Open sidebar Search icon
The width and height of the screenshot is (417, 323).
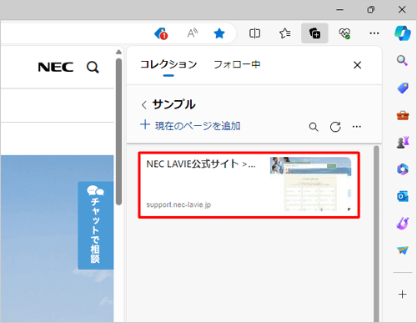click(x=402, y=60)
